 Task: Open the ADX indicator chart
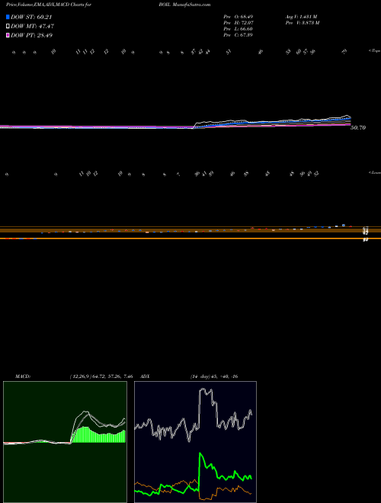point(195,442)
